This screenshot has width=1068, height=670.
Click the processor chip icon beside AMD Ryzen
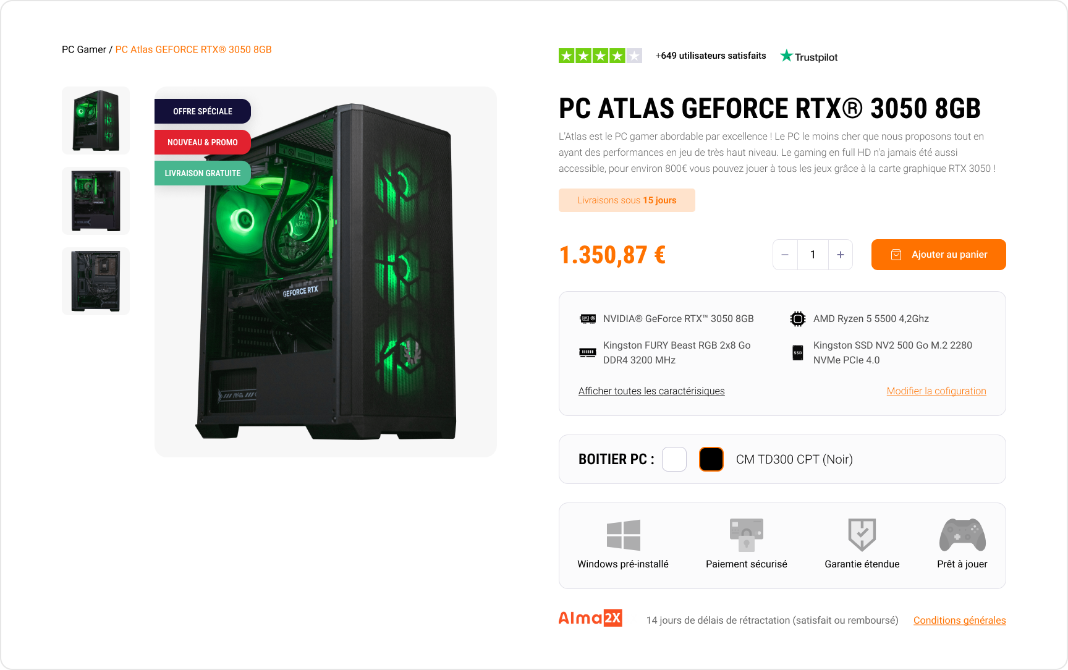(798, 319)
